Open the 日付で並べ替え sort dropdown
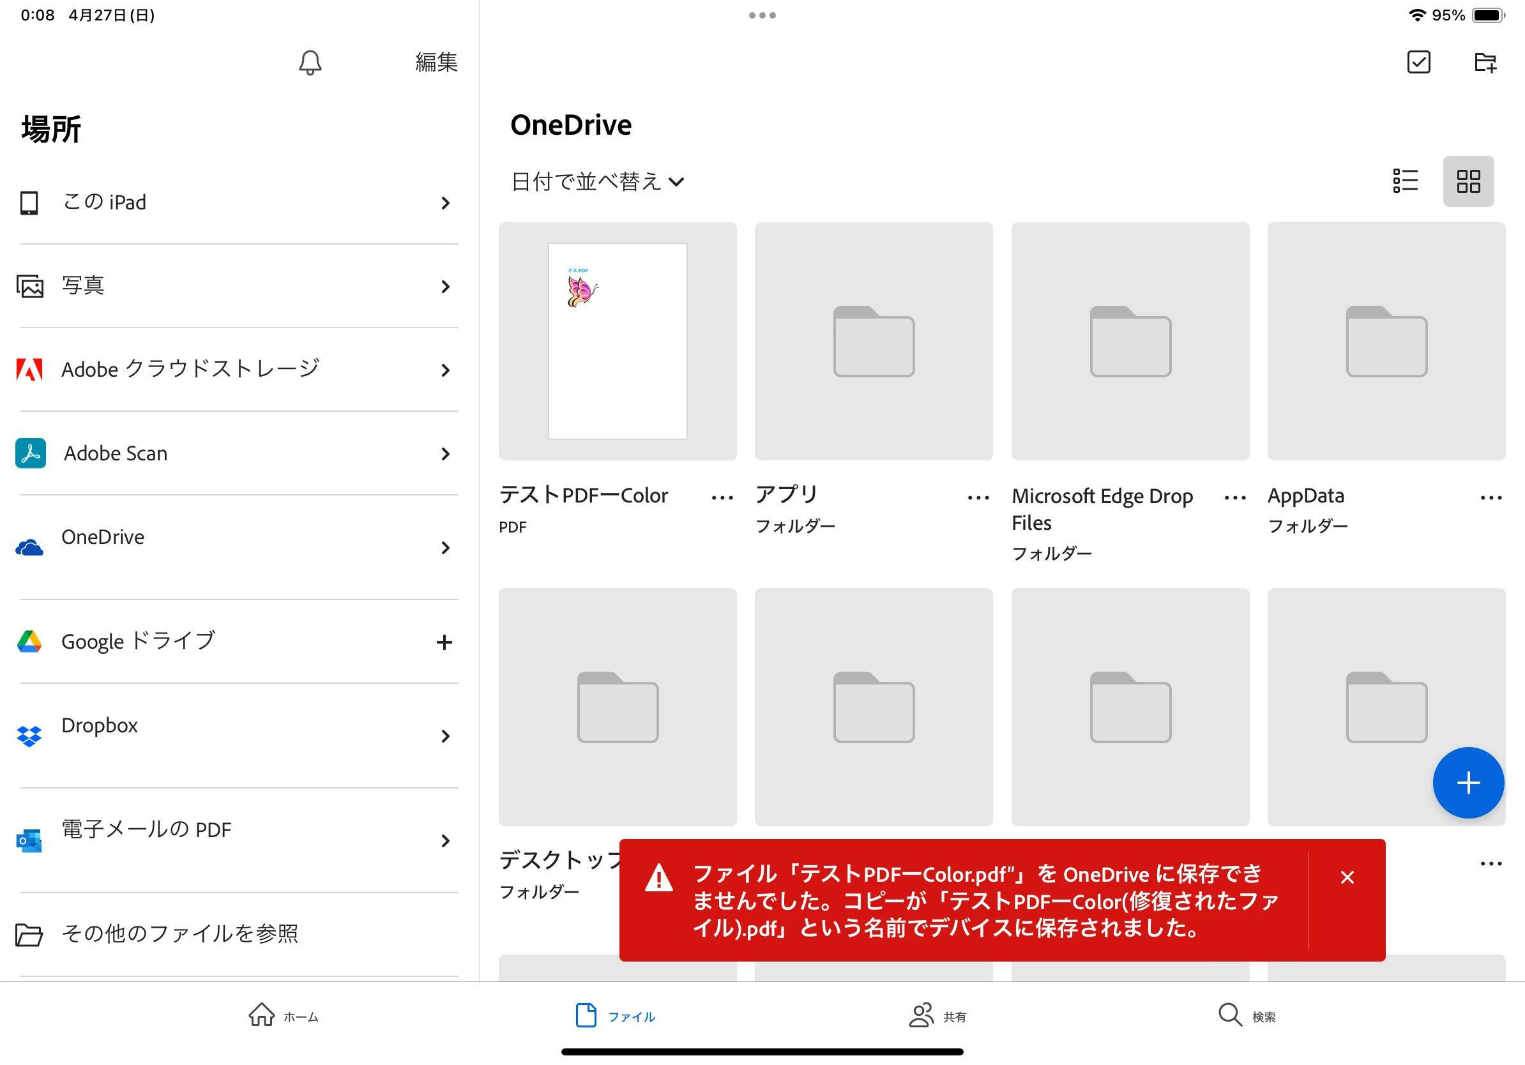 click(598, 182)
